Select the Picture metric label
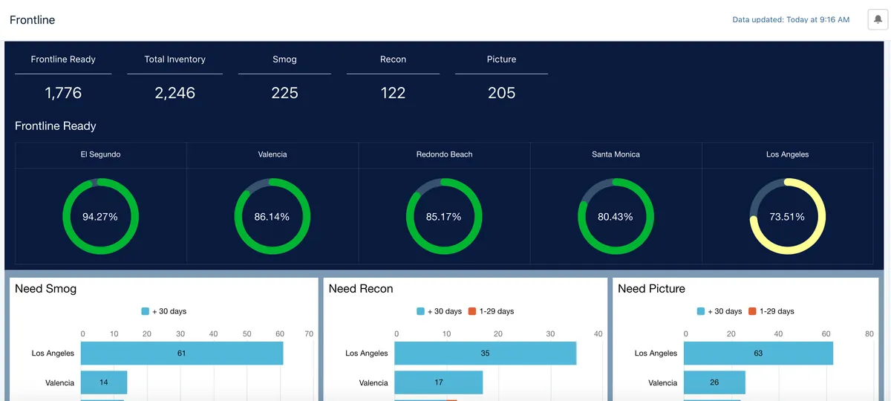 (x=501, y=59)
